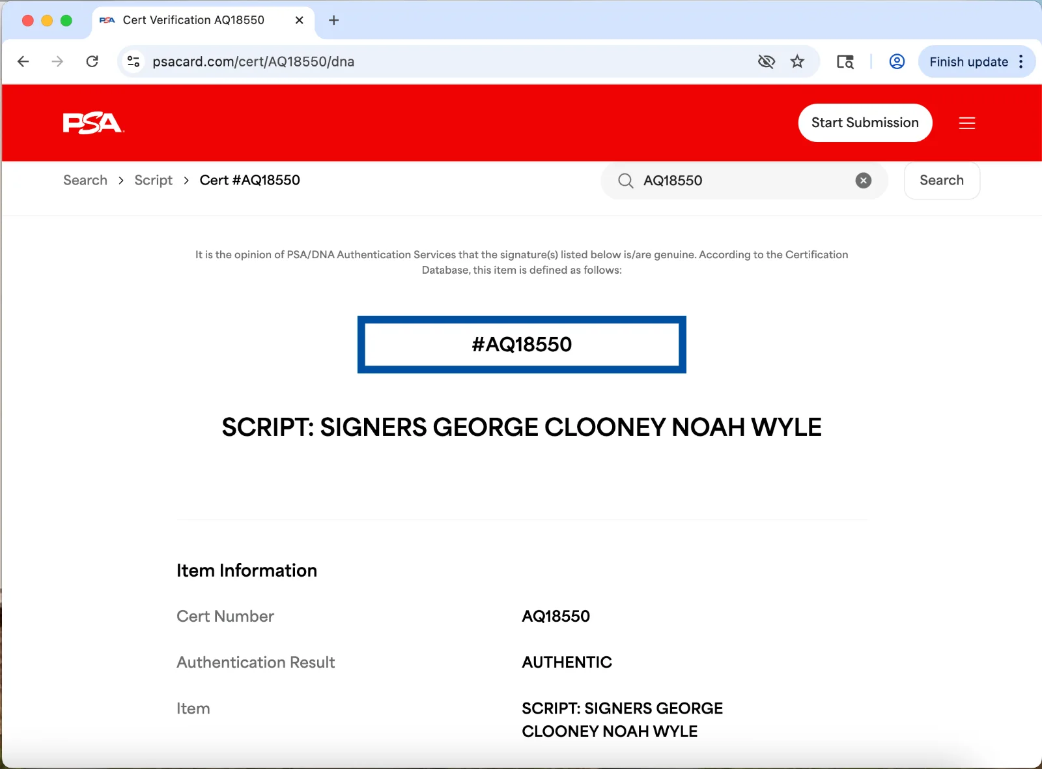Click Start Submission button

[865, 123]
